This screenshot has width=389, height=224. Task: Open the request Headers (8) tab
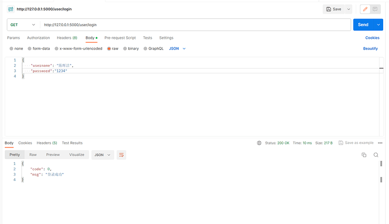point(67,38)
